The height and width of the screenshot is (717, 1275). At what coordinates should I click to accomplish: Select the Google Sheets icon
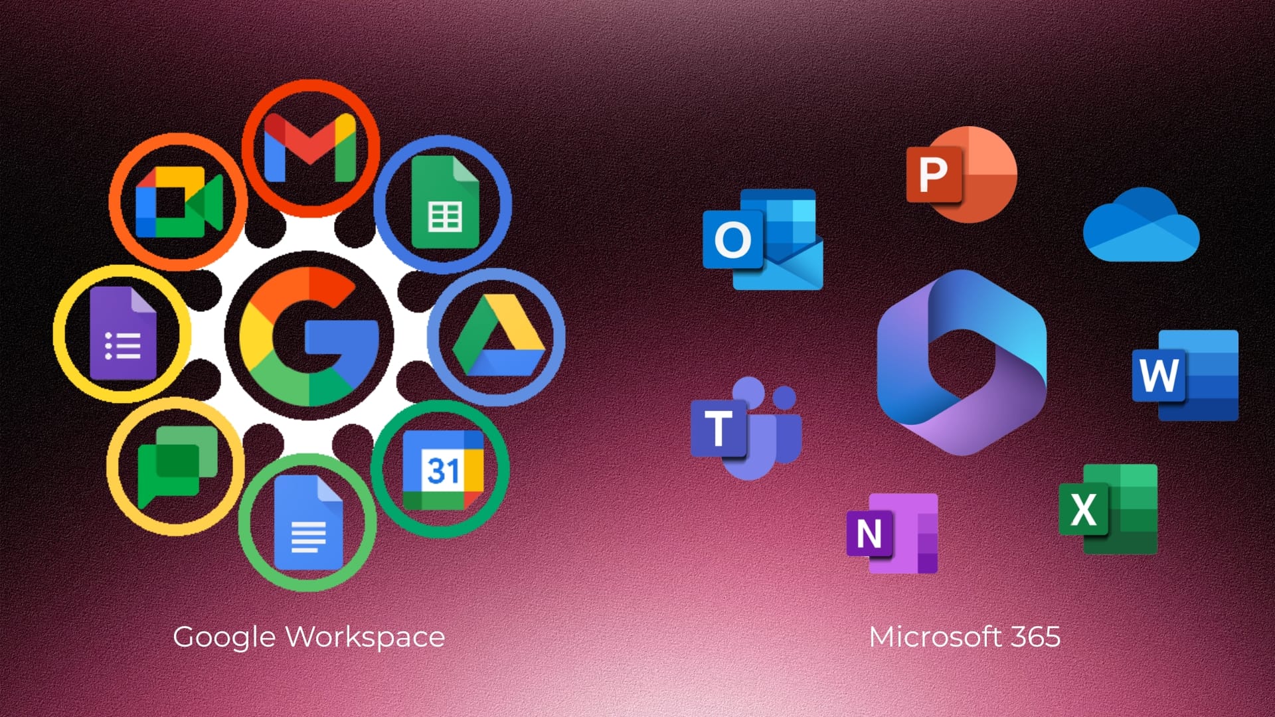[x=444, y=202]
